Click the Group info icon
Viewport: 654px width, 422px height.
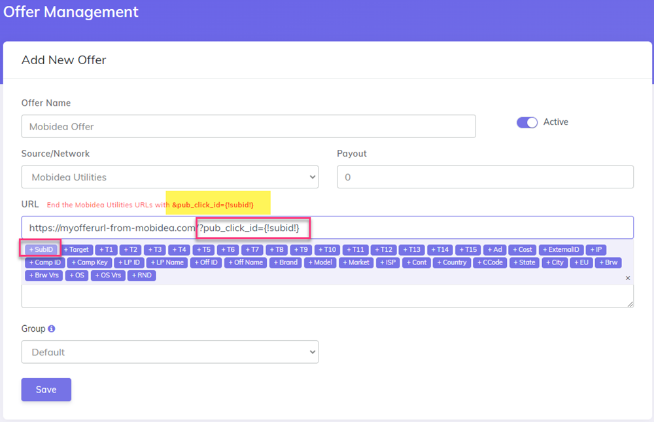click(x=51, y=328)
